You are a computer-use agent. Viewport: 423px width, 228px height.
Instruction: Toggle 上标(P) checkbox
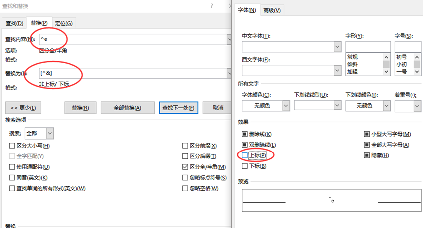[x=245, y=155]
